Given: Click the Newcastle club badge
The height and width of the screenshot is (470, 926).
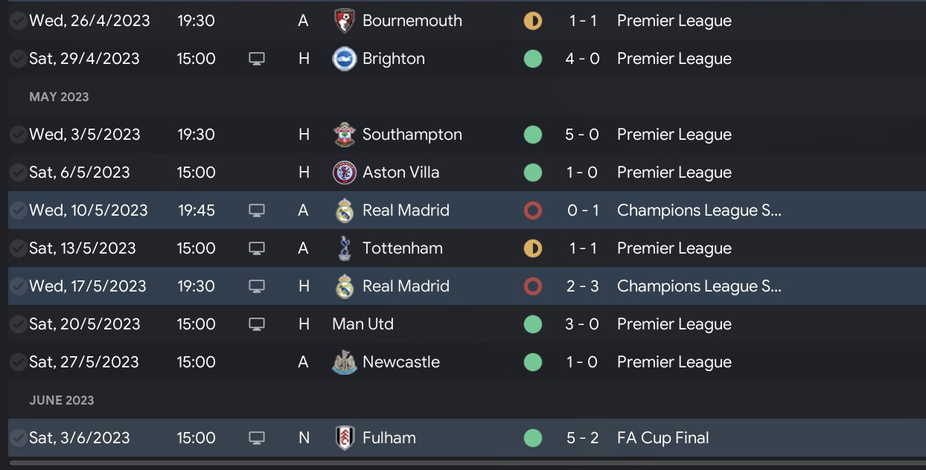Looking at the screenshot, I should (343, 362).
